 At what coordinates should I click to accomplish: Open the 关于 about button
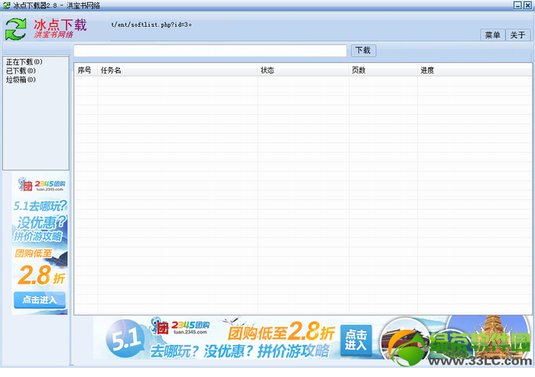pos(517,35)
